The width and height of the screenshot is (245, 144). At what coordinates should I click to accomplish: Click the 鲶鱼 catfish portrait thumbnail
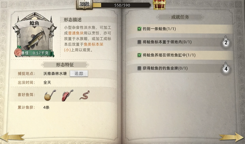34,39
